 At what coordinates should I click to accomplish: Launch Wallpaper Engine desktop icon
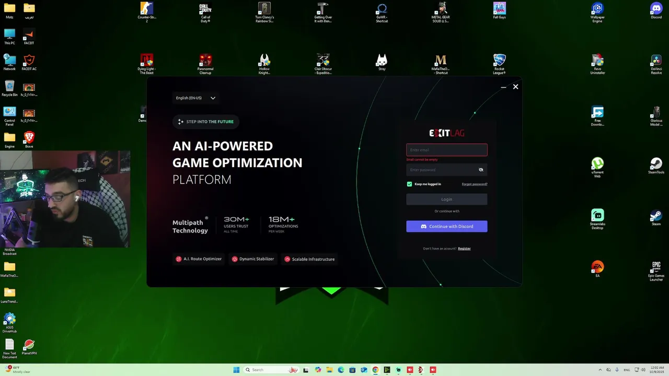[597, 12]
